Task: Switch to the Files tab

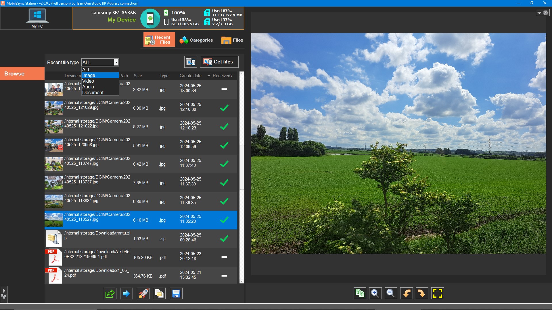Action: click(232, 40)
